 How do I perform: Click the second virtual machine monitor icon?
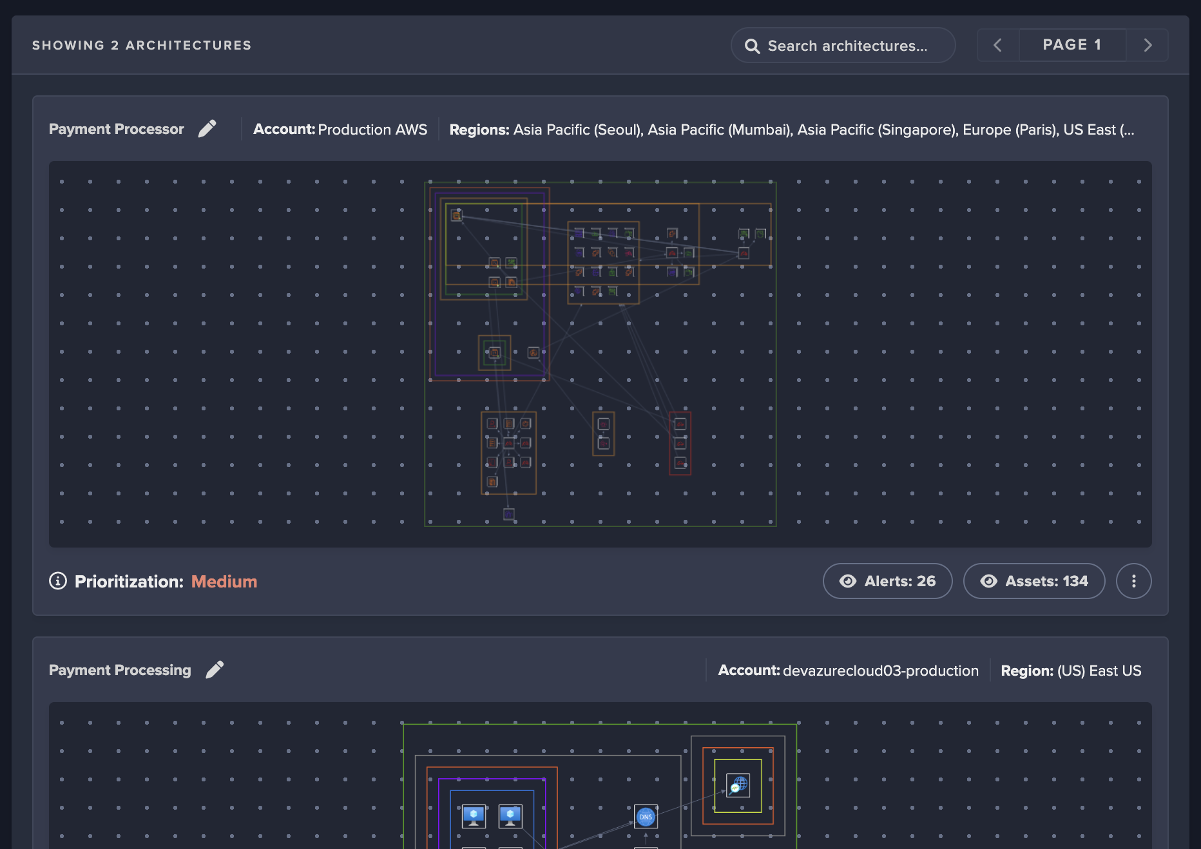click(x=510, y=817)
